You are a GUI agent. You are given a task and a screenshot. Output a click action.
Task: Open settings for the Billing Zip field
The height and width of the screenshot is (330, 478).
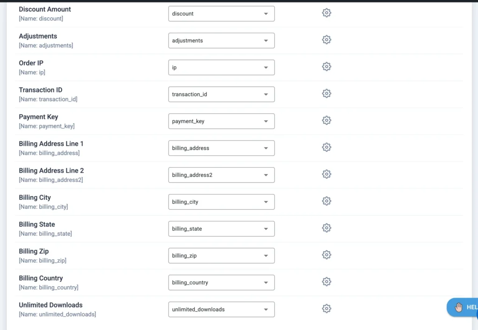click(x=326, y=255)
